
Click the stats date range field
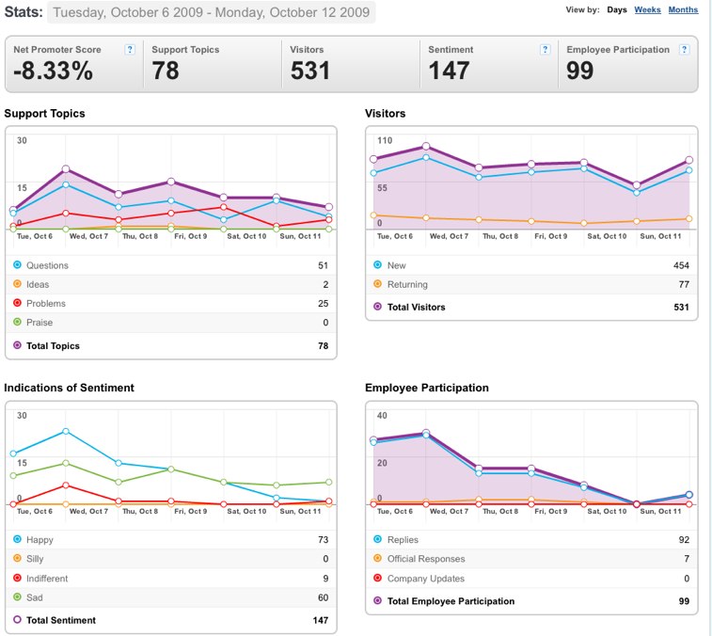[211, 12]
